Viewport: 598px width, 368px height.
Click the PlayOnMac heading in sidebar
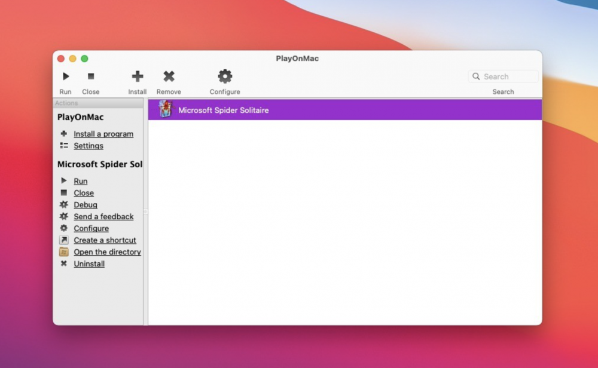click(81, 117)
